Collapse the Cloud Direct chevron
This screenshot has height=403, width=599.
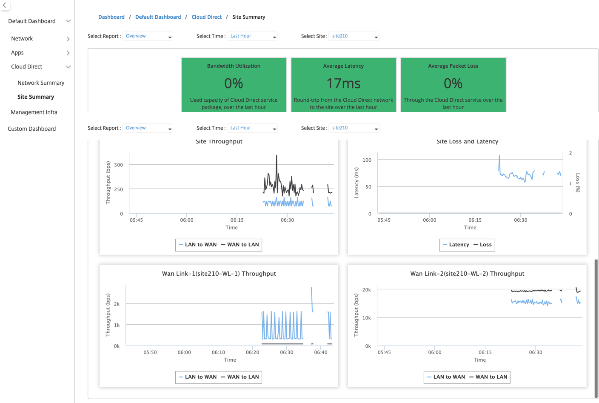click(68, 67)
